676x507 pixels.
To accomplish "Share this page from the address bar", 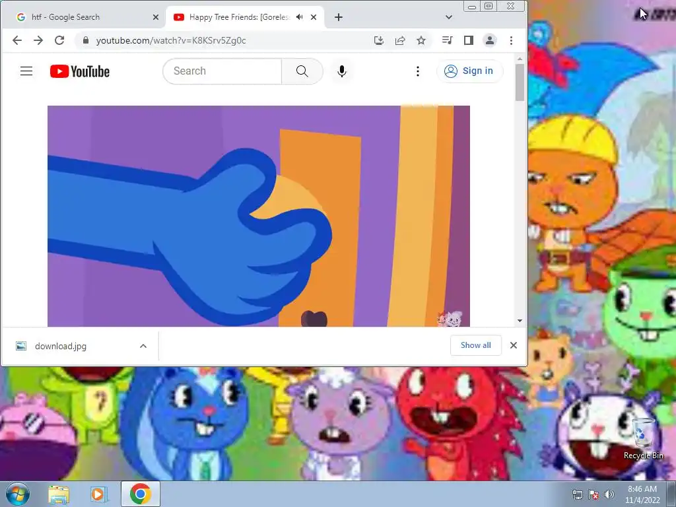I will [x=399, y=40].
